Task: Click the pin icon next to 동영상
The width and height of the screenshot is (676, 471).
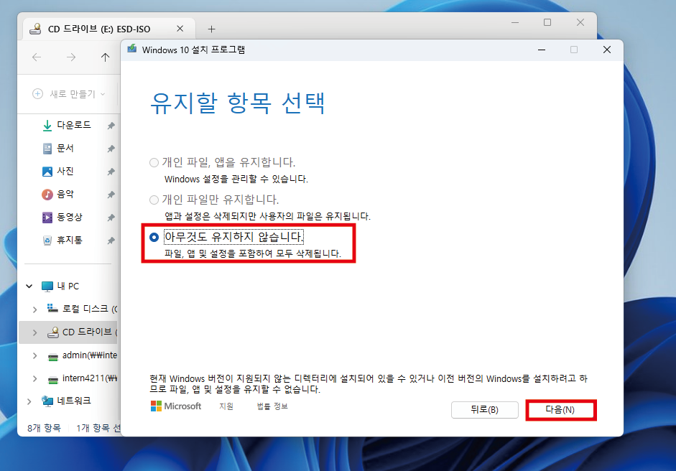Action: coord(111,217)
